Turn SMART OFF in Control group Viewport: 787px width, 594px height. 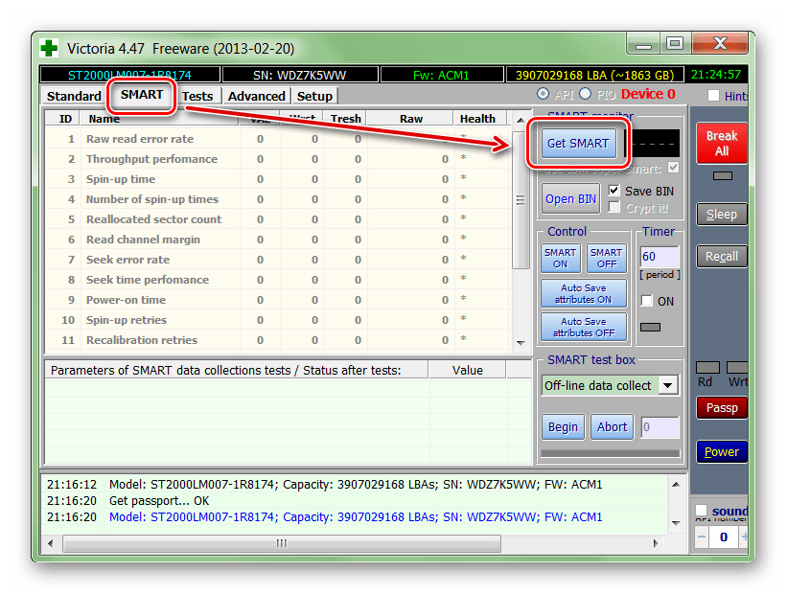coord(606,259)
